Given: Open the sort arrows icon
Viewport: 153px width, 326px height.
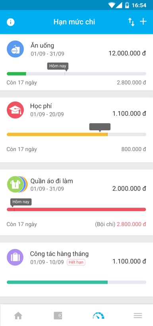Looking at the screenshot, I should coord(131,22).
